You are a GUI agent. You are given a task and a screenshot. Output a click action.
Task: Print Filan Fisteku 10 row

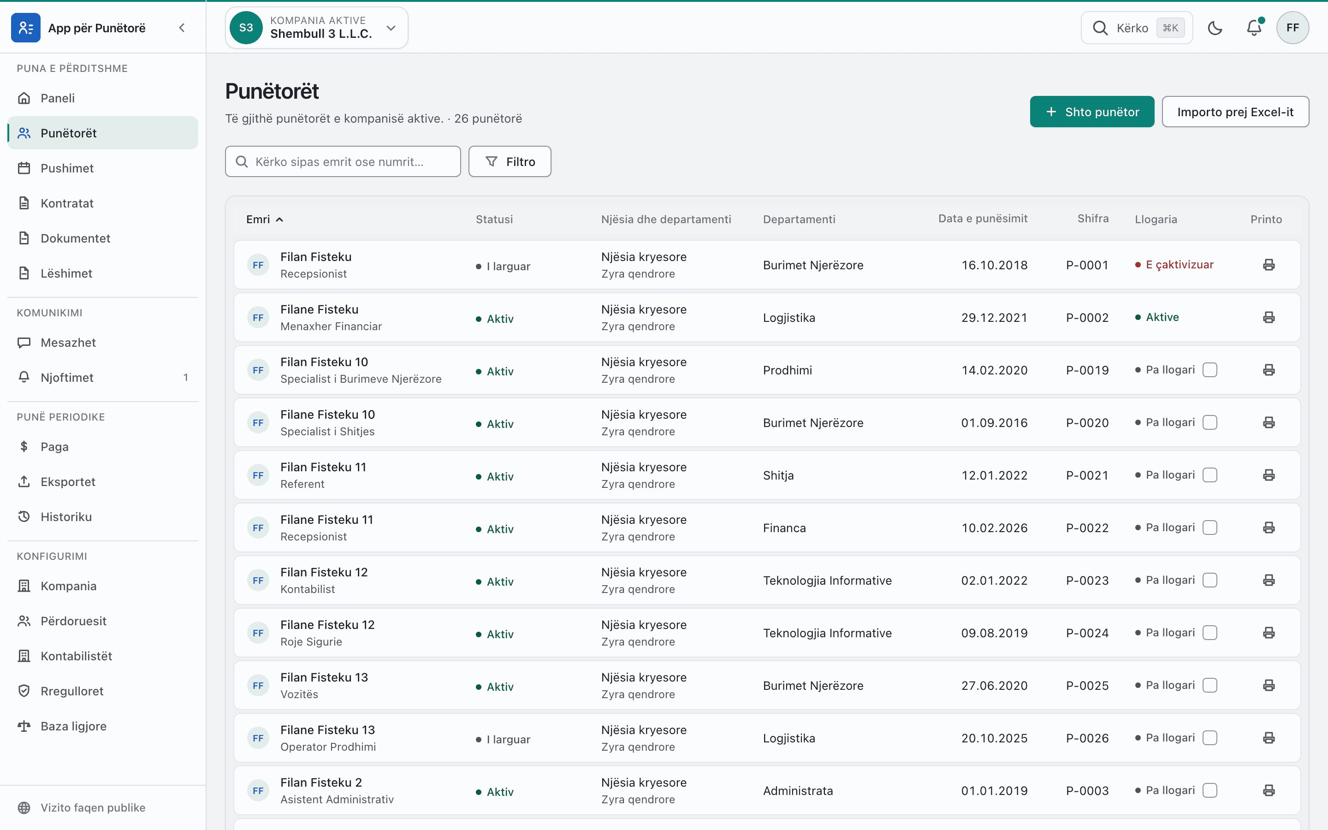point(1269,370)
